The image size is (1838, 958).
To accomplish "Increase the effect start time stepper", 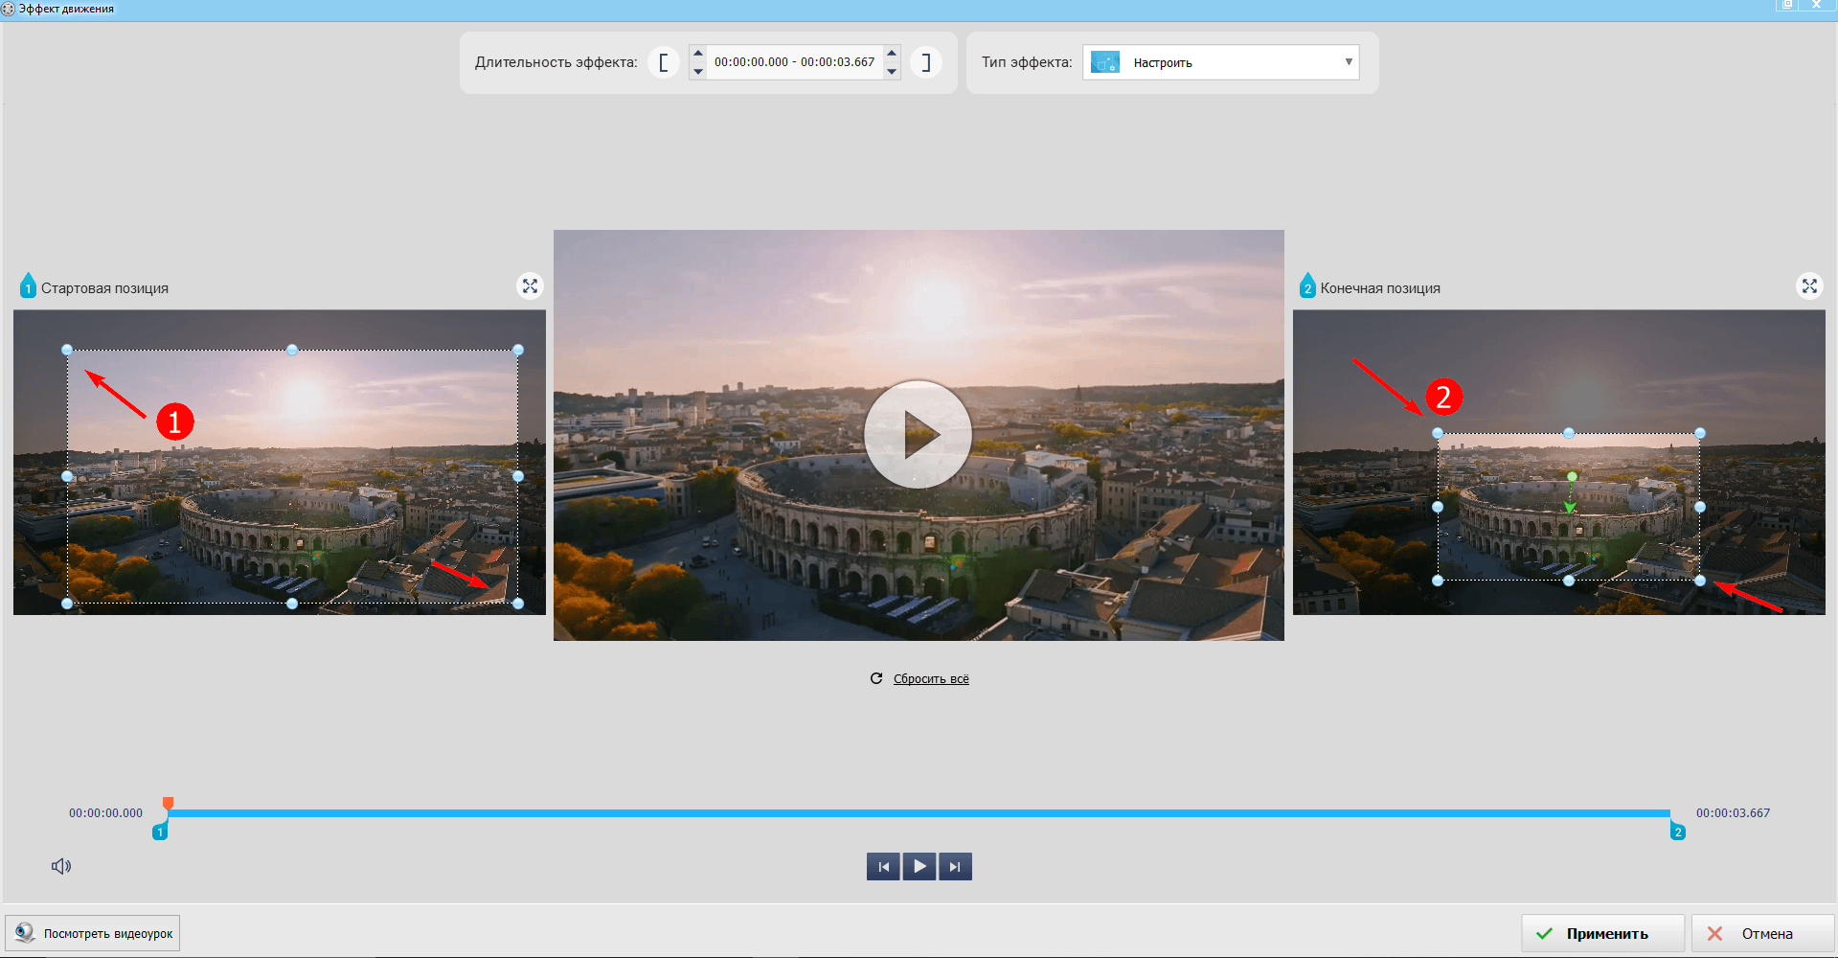I will coord(698,54).
